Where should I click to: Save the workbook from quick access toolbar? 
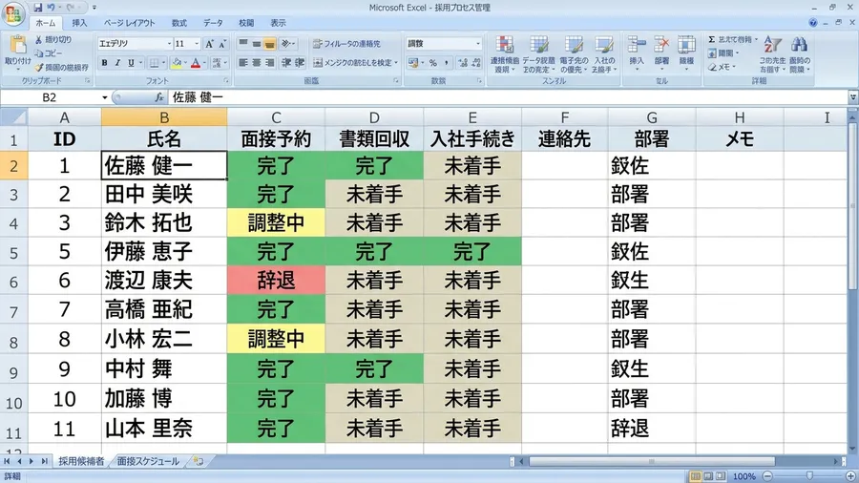coord(38,8)
